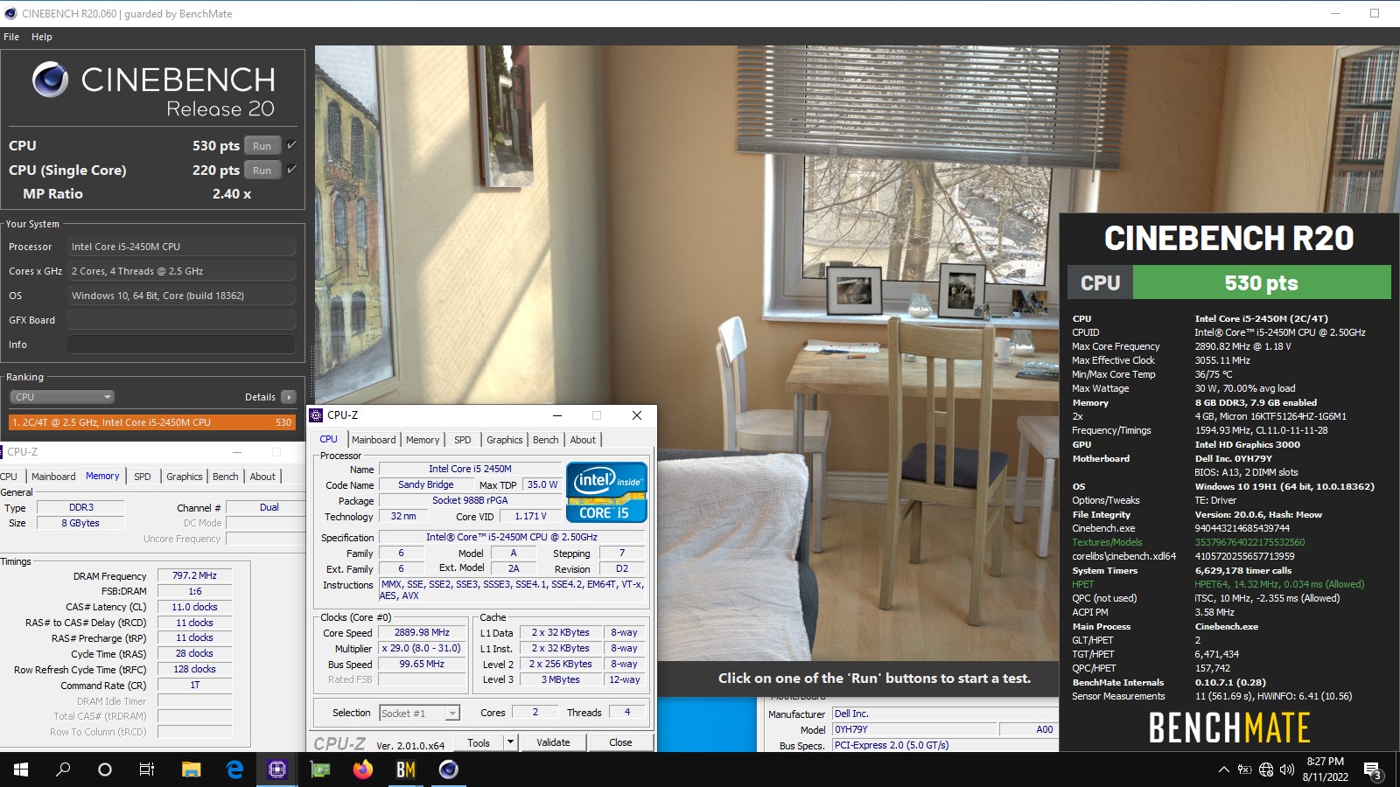The height and width of the screenshot is (787, 1400).
Task: Open Cortana from the taskbar
Action: pyautogui.click(x=105, y=770)
